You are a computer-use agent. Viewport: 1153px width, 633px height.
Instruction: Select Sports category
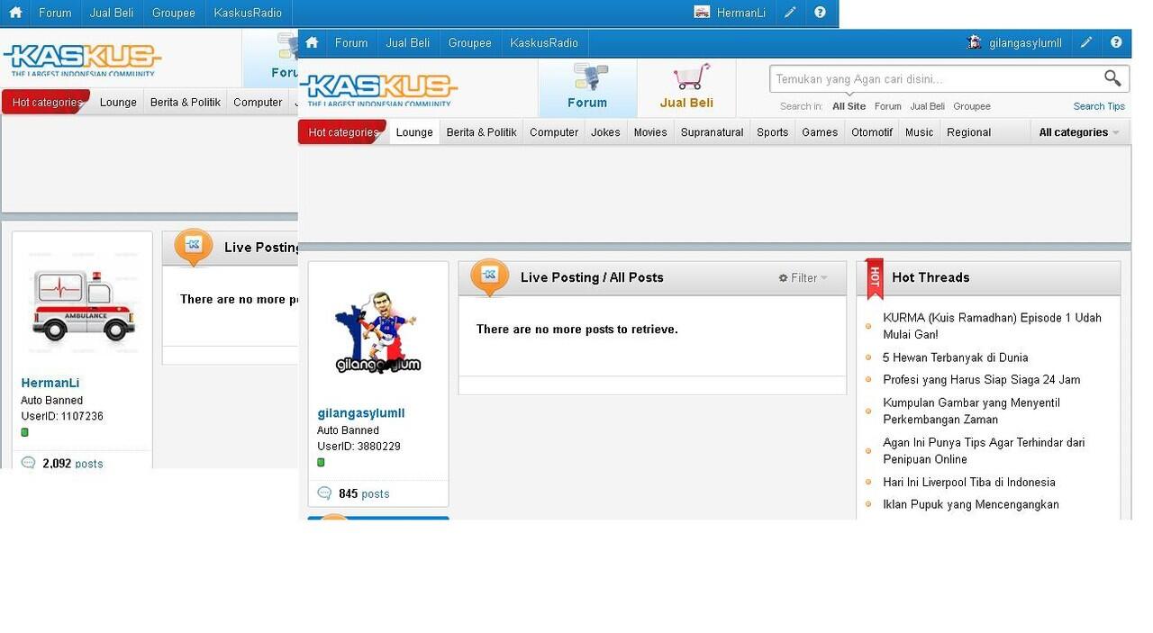pyautogui.click(x=773, y=132)
